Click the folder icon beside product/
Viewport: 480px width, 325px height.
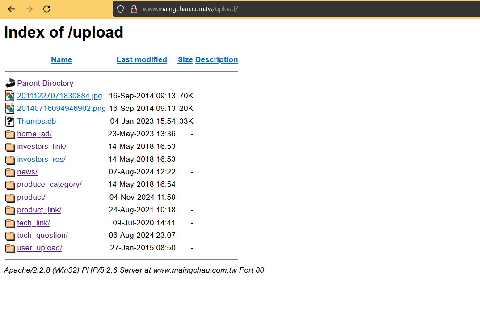pos(10,198)
